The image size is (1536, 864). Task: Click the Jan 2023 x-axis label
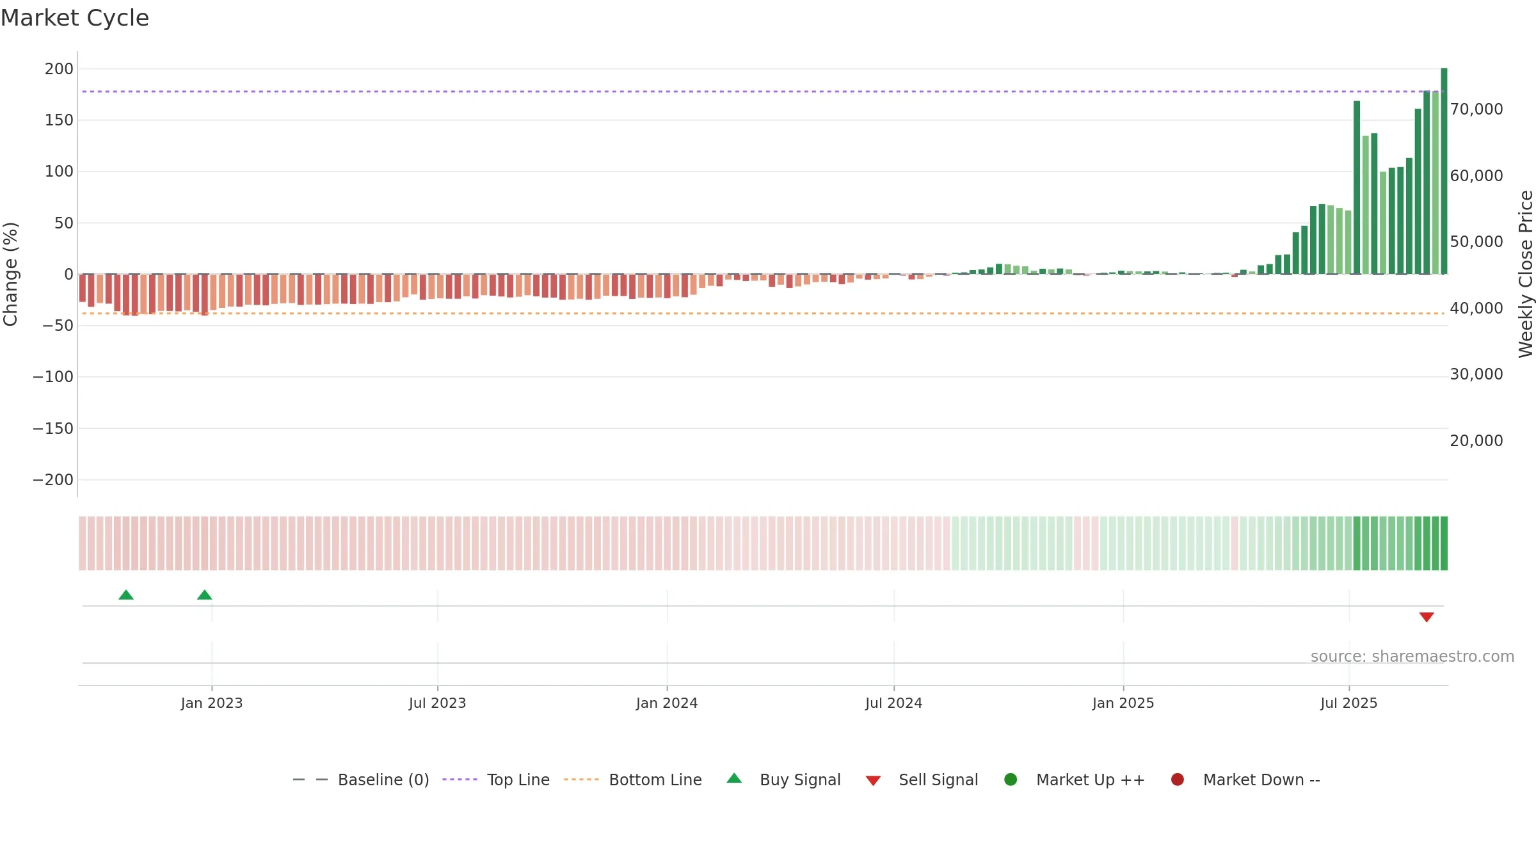coord(212,703)
